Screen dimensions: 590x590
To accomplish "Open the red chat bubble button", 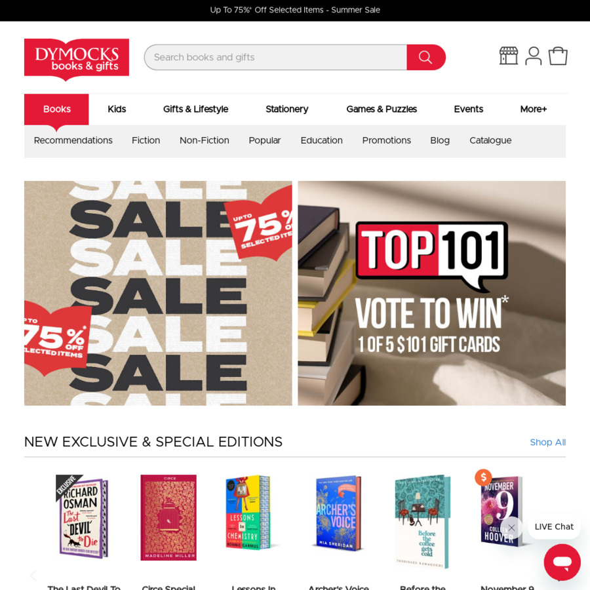I will (562, 562).
